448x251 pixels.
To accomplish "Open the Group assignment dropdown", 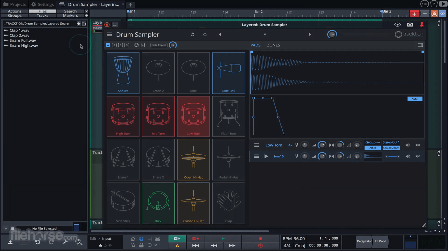I will tap(372, 142).
